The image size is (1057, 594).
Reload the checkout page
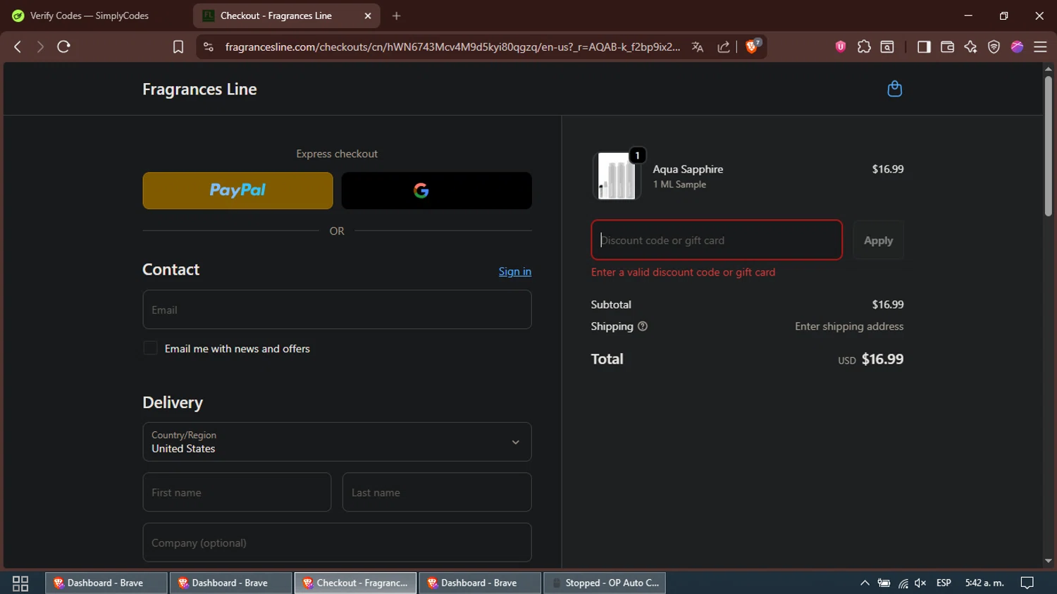pos(63,47)
